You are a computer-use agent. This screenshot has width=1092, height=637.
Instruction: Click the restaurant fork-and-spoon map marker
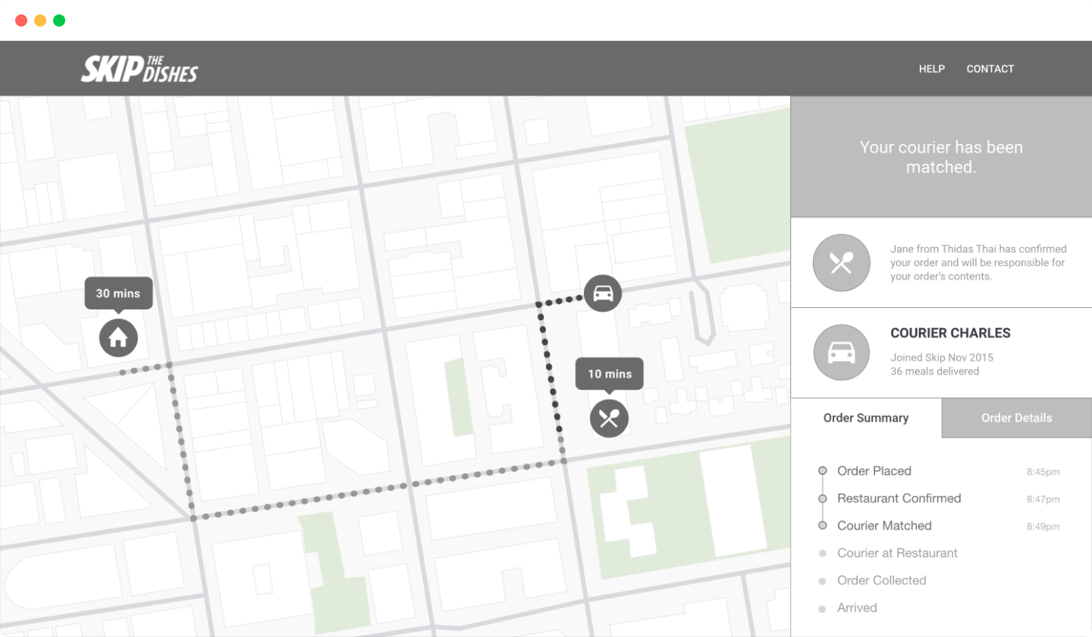point(609,418)
